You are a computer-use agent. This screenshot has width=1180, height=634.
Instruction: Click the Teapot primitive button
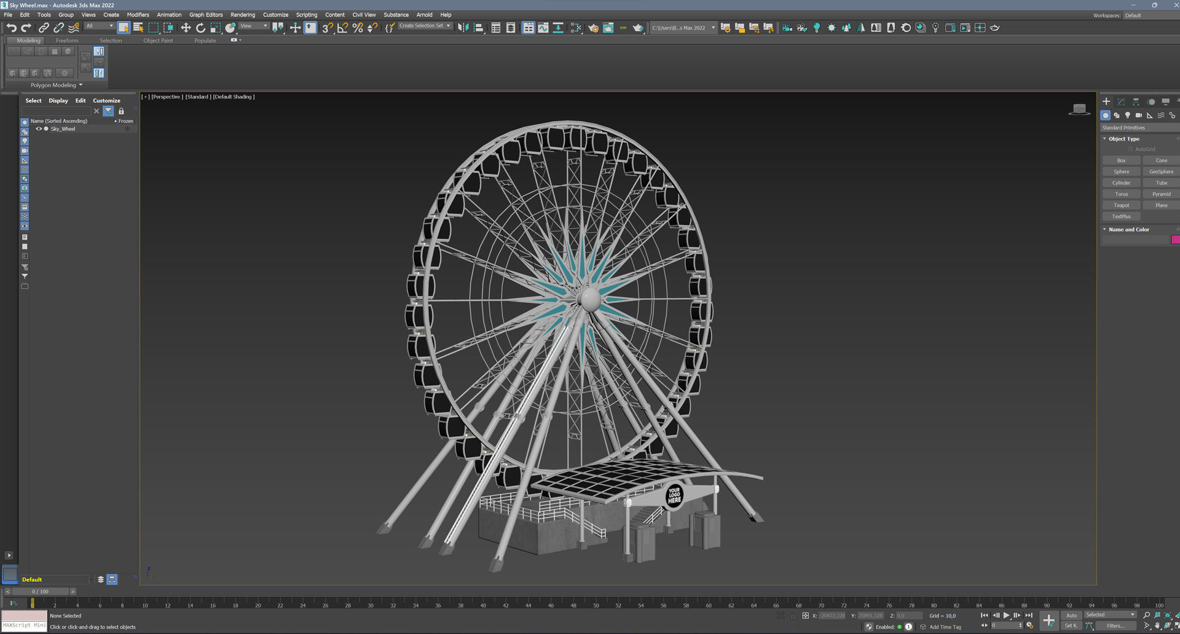click(x=1121, y=205)
